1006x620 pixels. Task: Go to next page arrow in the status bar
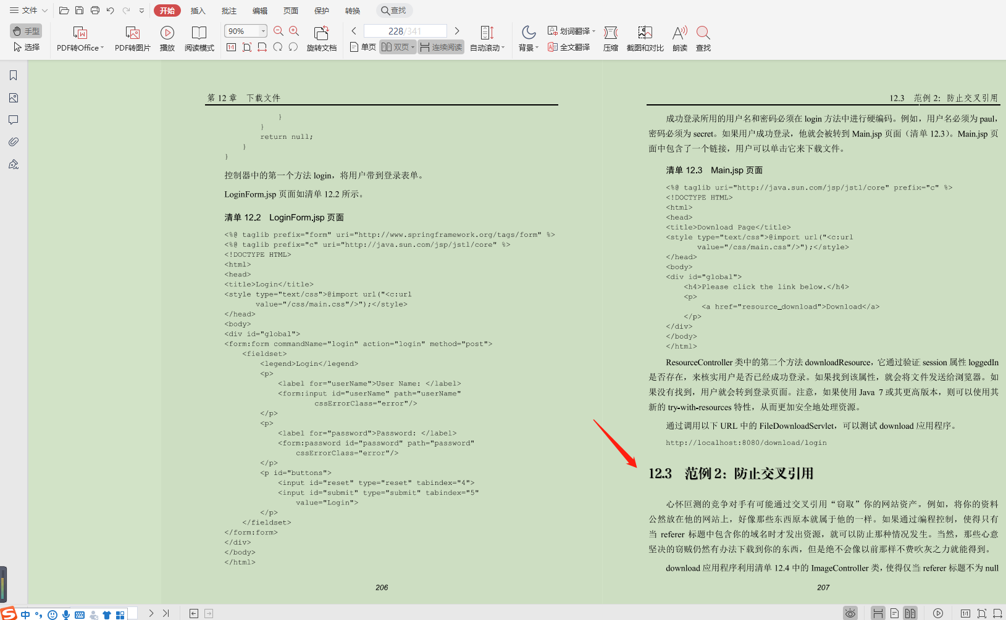(151, 613)
